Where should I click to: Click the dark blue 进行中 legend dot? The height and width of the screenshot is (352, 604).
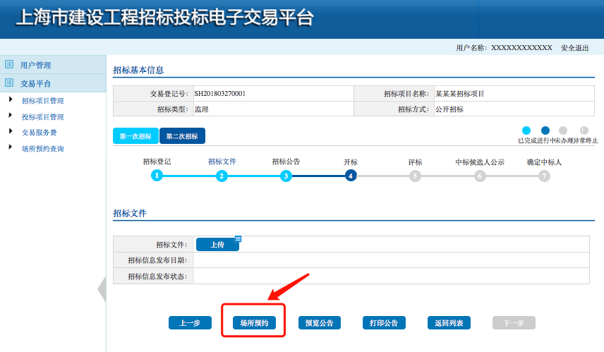[545, 131]
